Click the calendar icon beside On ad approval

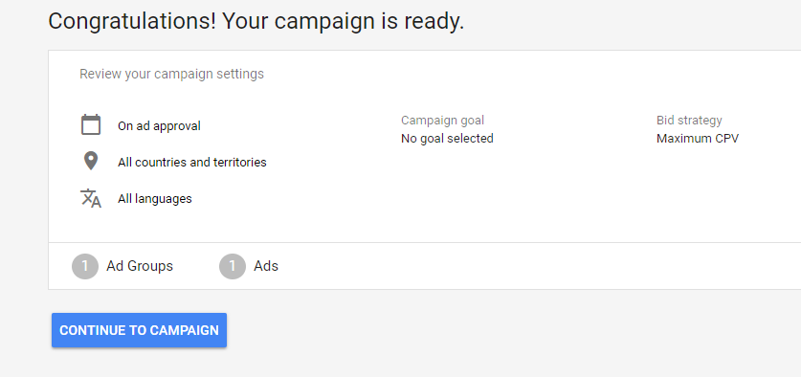pos(91,124)
